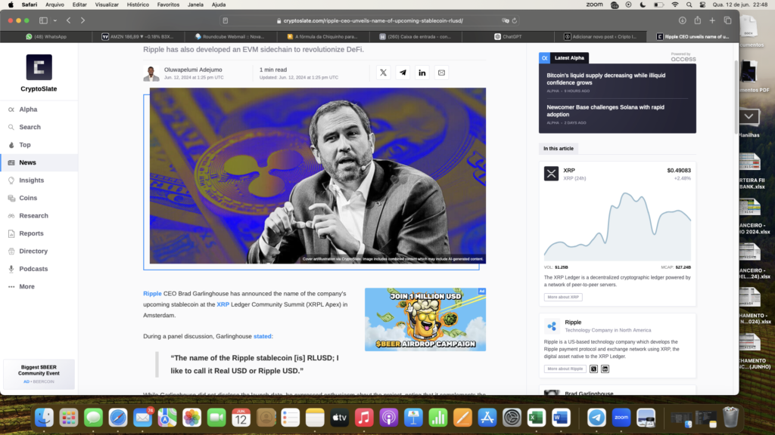The height and width of the screenshot is (435, 775).
Task: Click the Biggest $BEER Community Event ad
Action: (x=39, y=375)
